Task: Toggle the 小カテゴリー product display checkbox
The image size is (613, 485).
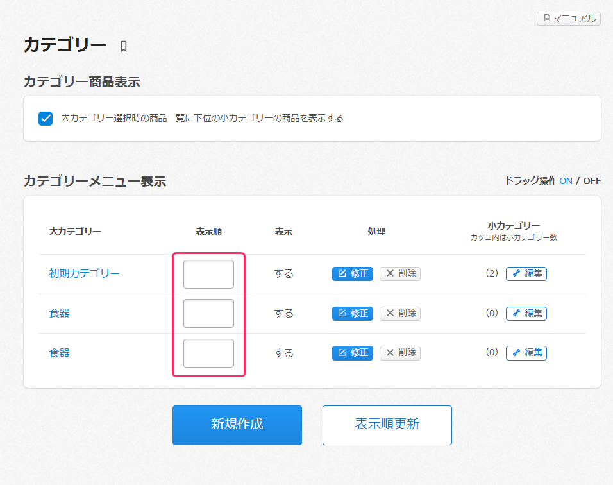Action: tap(46, 119)
